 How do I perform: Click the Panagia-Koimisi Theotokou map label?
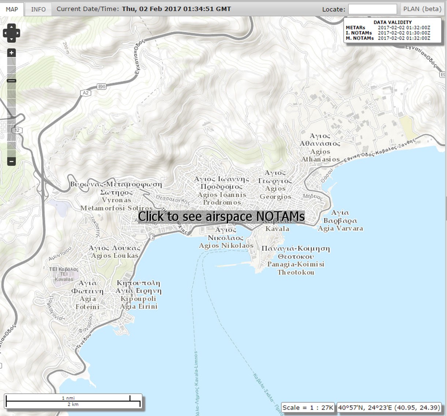[296, 268]
